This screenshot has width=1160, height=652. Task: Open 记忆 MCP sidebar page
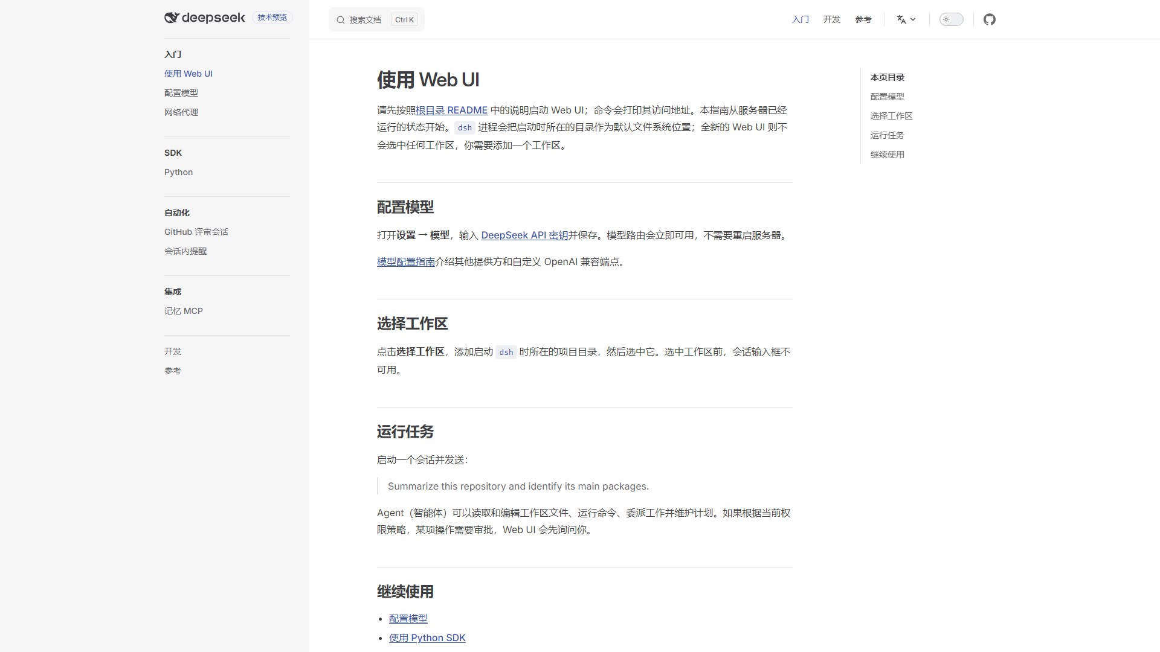184,311
